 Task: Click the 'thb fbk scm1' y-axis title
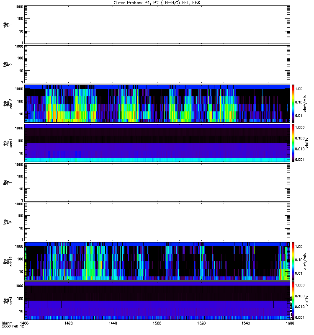[x=8, y=143]
